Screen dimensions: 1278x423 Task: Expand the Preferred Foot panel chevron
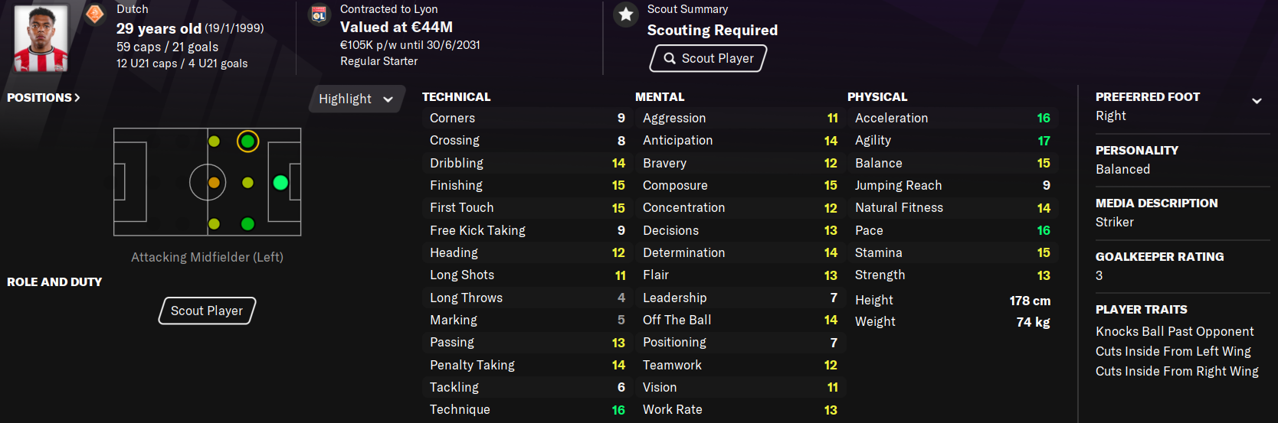coord(1257,100)
